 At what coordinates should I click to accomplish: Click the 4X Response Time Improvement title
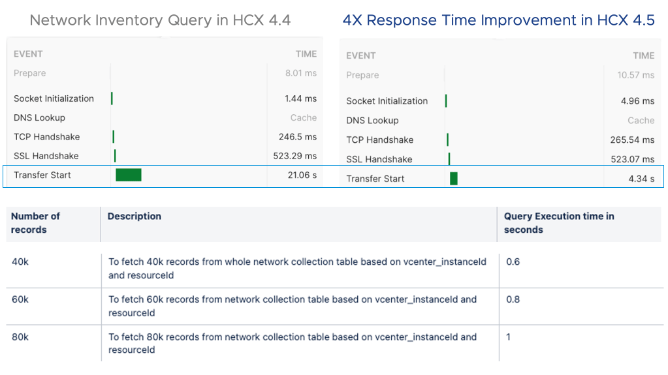point(498,20)
